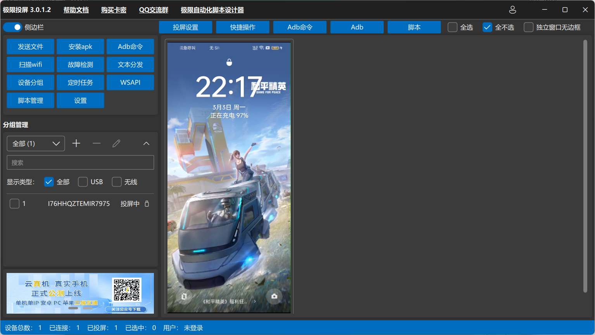Image resolution: width=595 pixels, height=335 pixels.
Task: Add a new device group
Action: point(76,143)
